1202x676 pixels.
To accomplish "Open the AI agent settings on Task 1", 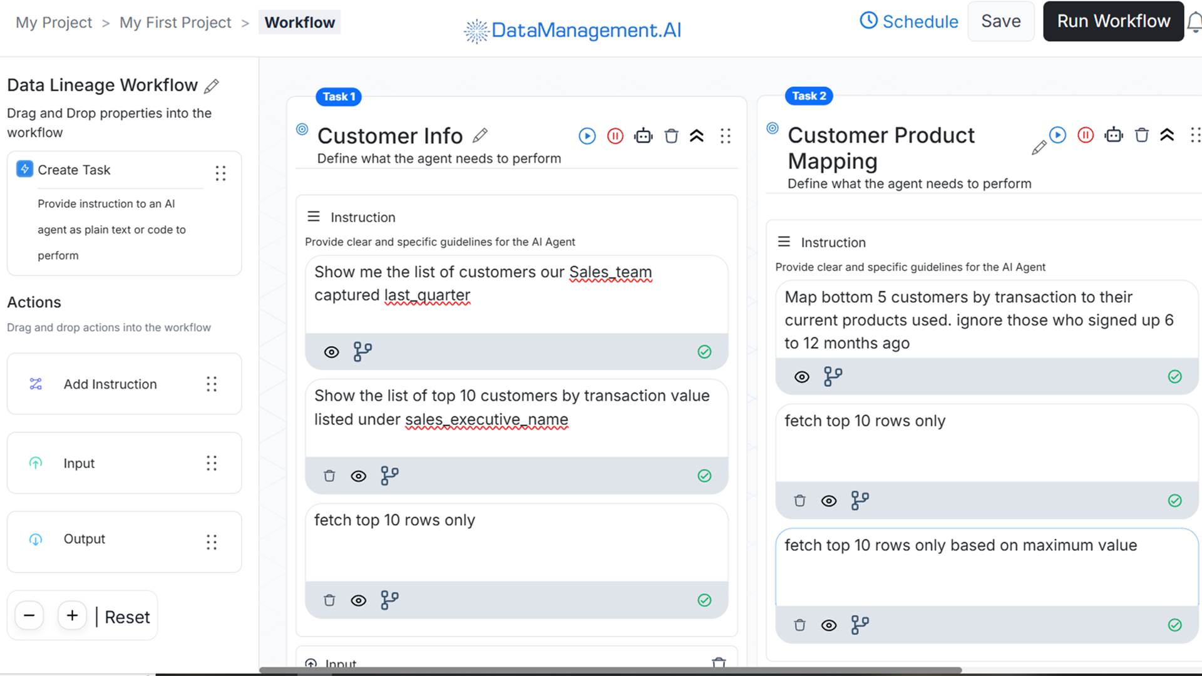I will [x=644, y=136].
